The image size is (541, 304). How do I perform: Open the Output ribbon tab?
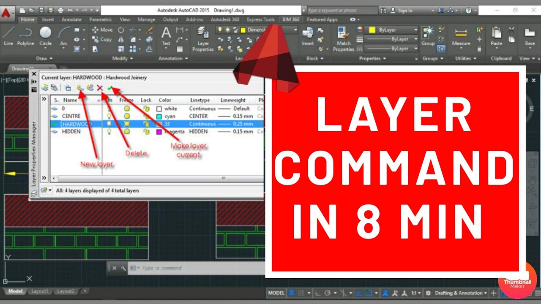click(x=170, y=19)
